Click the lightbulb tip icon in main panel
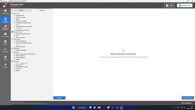The width and height of the screenshot is (195, 110). coord(123,51)
